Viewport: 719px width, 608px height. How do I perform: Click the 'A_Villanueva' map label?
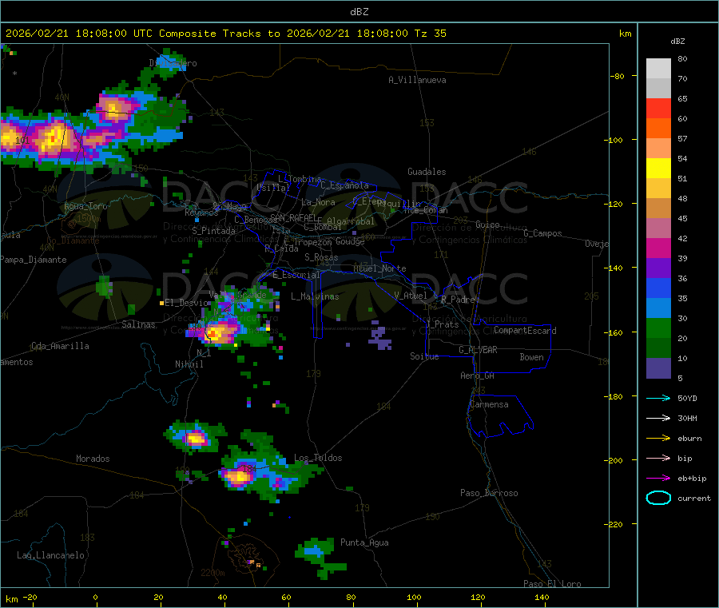[417, 80]
